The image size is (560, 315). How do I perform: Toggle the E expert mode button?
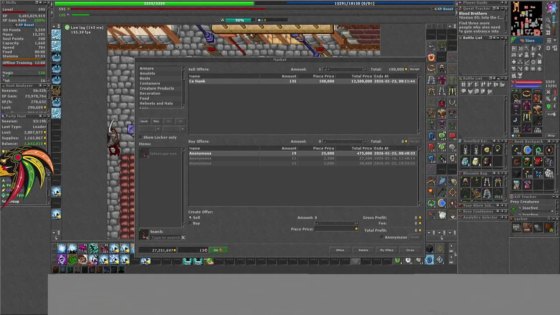coord(555,106)
